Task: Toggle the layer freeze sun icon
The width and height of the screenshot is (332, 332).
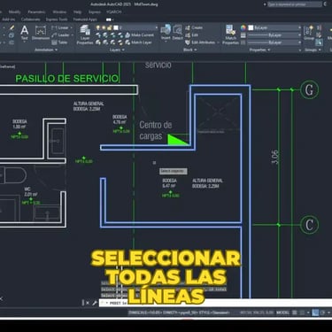Action: tap(104, 27)
